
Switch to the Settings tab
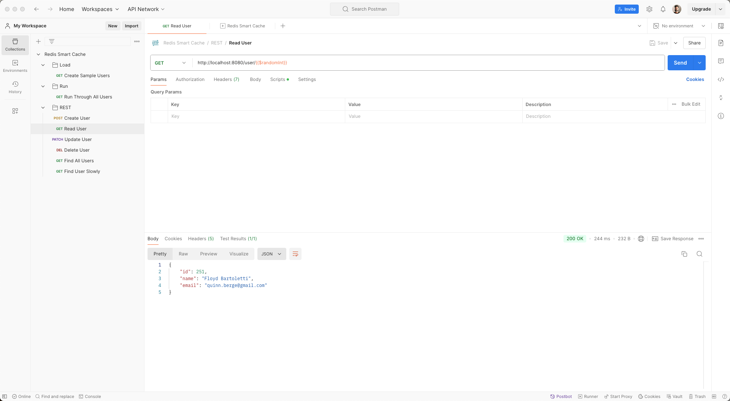(307, 79)
